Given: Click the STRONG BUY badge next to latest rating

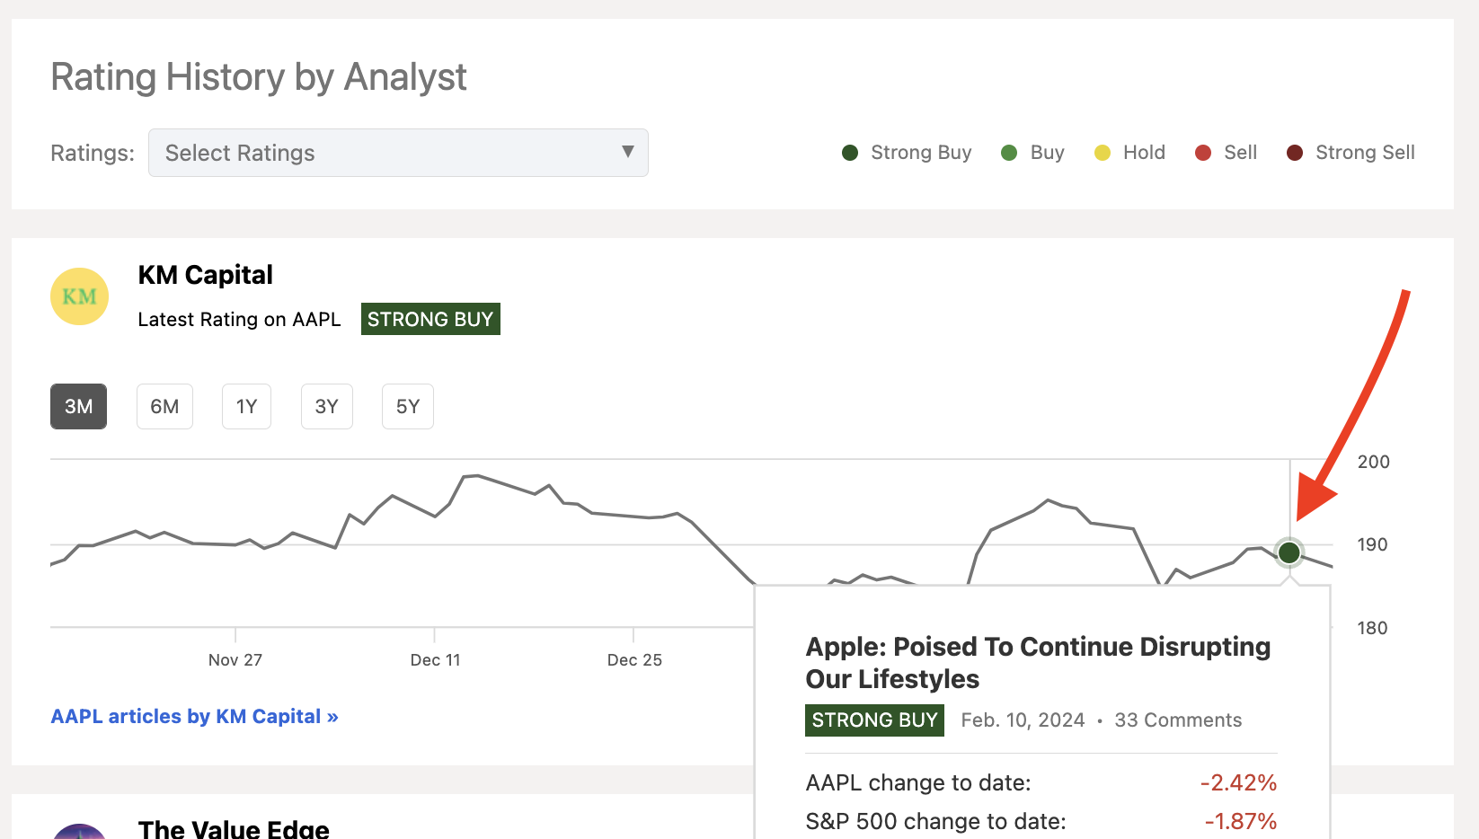Looking at the screenshot, I should (430, 318).
